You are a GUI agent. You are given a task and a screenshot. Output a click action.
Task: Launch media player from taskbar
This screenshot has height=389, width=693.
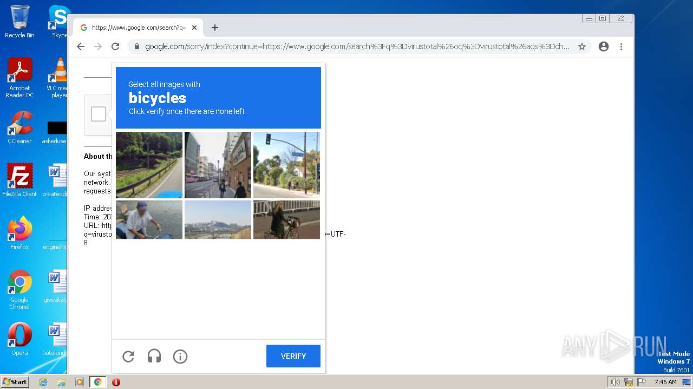pyautogui.click(x=80, y=382)
